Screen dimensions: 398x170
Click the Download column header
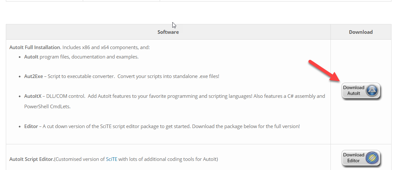tap(361, 32)
